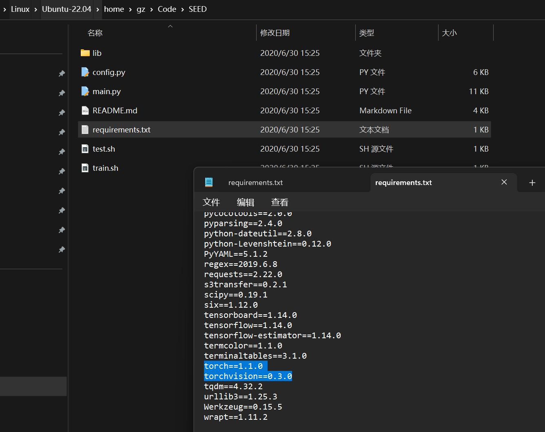Go to Code folder in breadcrumb
Screen dimensions: 545x432
[167, 9]
